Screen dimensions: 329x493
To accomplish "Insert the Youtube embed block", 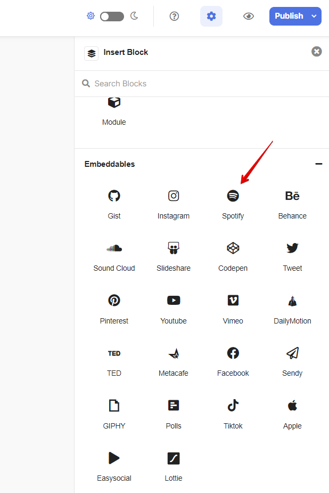I will [174, 309].
